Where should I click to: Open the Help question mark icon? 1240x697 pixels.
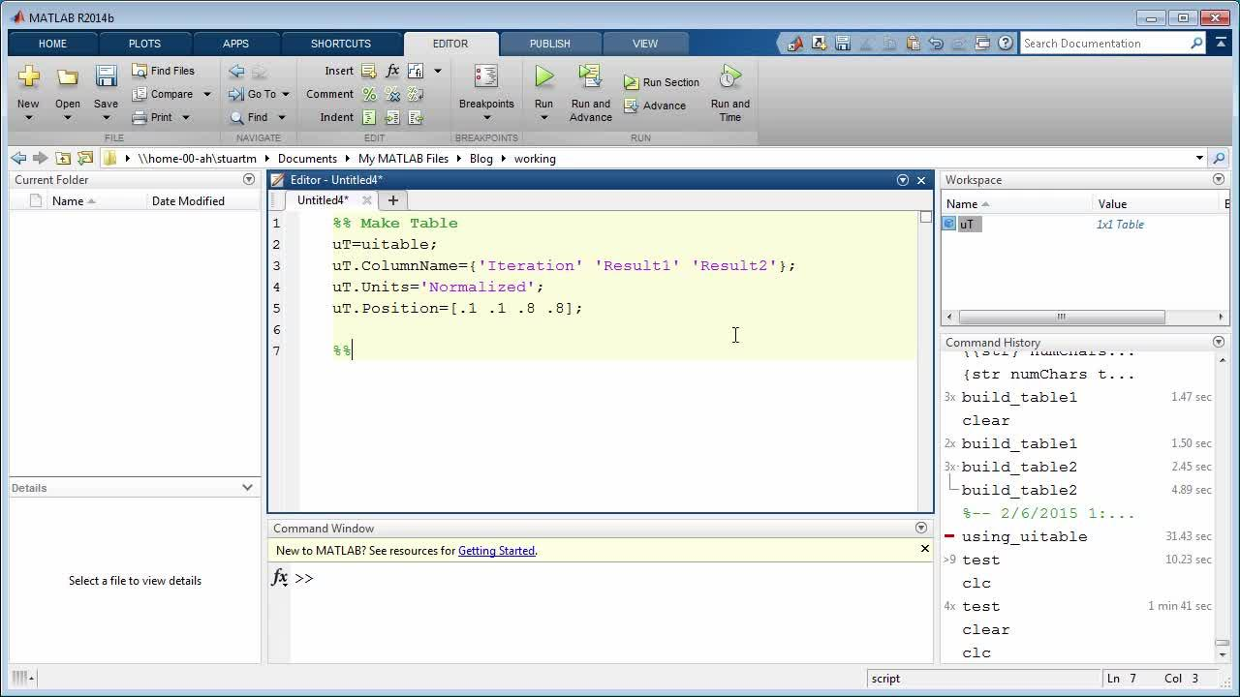pos(1006,43)
